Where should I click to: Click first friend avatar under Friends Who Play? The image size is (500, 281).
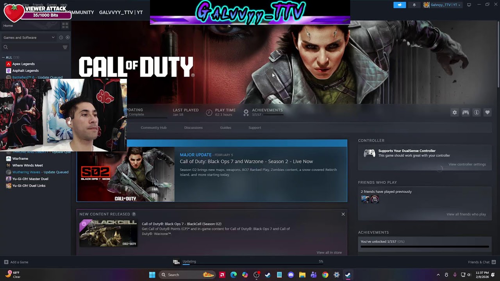[365, 199]
